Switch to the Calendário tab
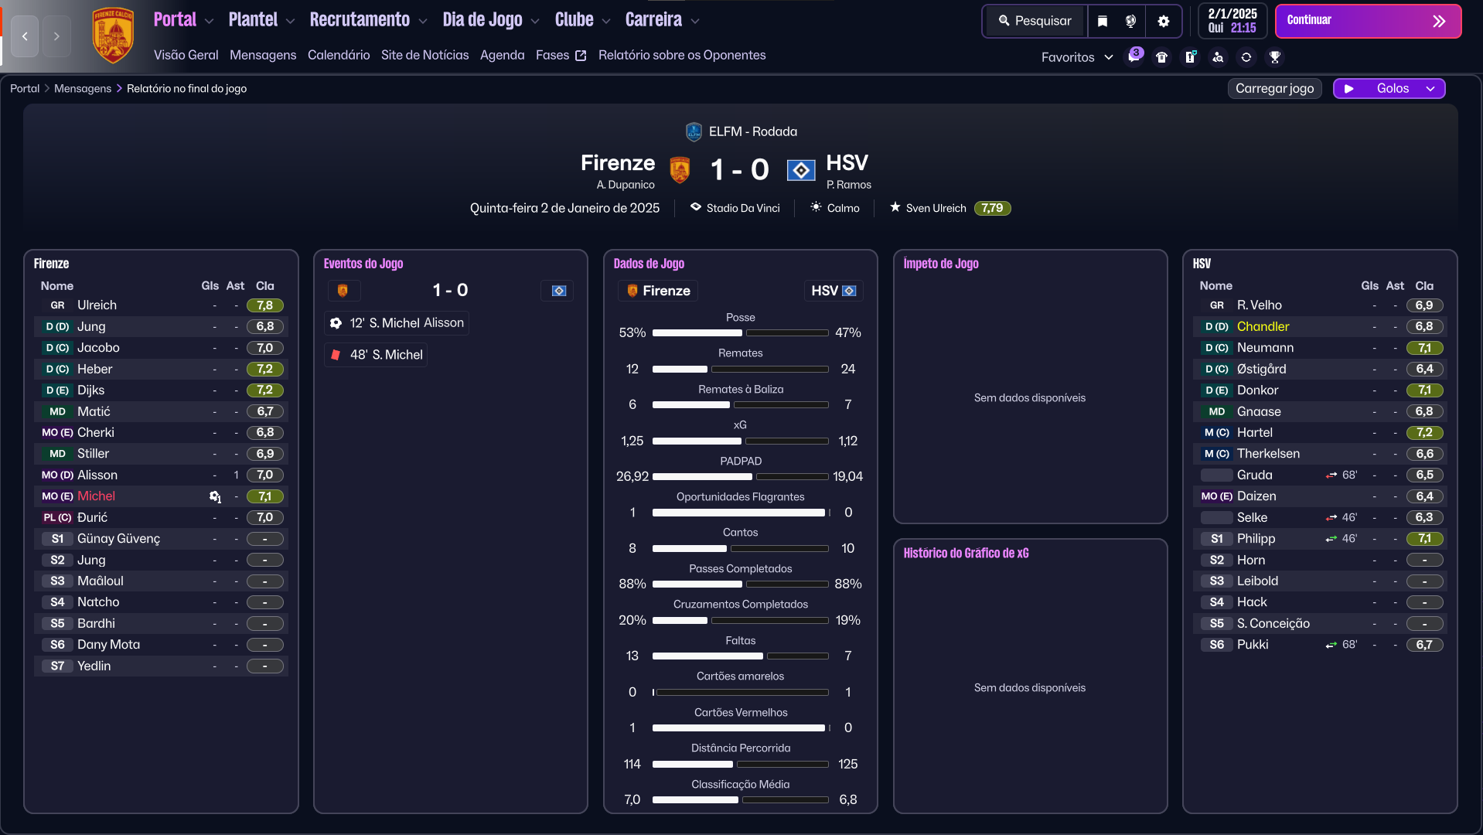The image size is (1483, 835). [339, 55]
